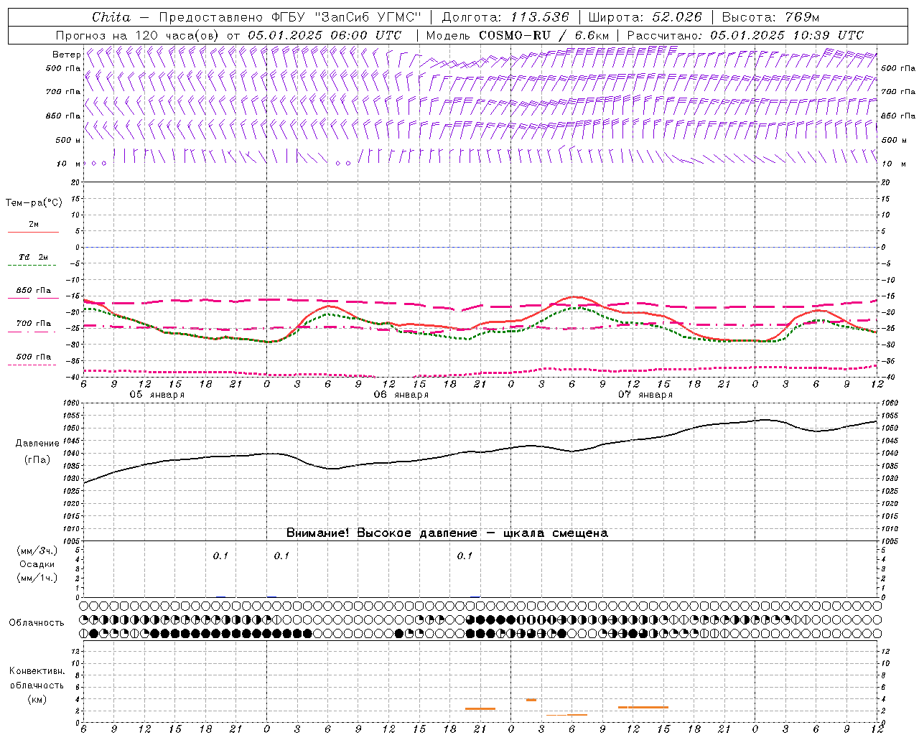Click the "Ветер" wind panel label
Viewport: 919px width, 735px height.
click(x=67, y=55)
